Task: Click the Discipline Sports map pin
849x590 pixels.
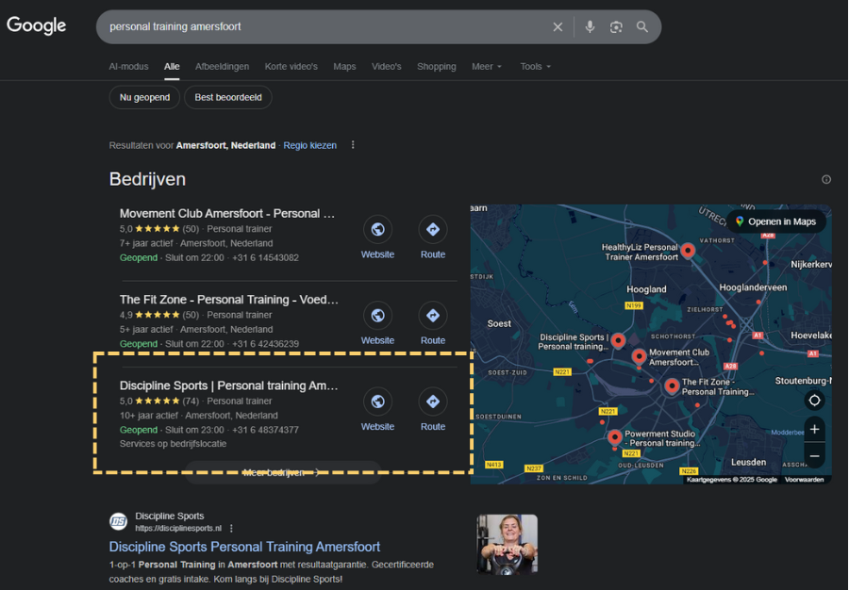Action: (618, 340)
